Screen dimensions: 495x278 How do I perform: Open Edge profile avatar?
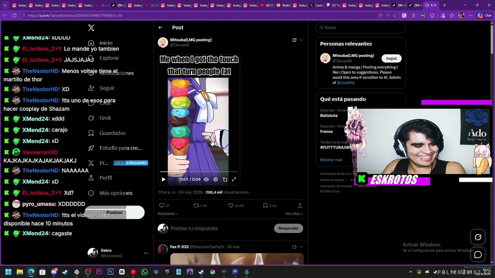click(x=461, y=15)
